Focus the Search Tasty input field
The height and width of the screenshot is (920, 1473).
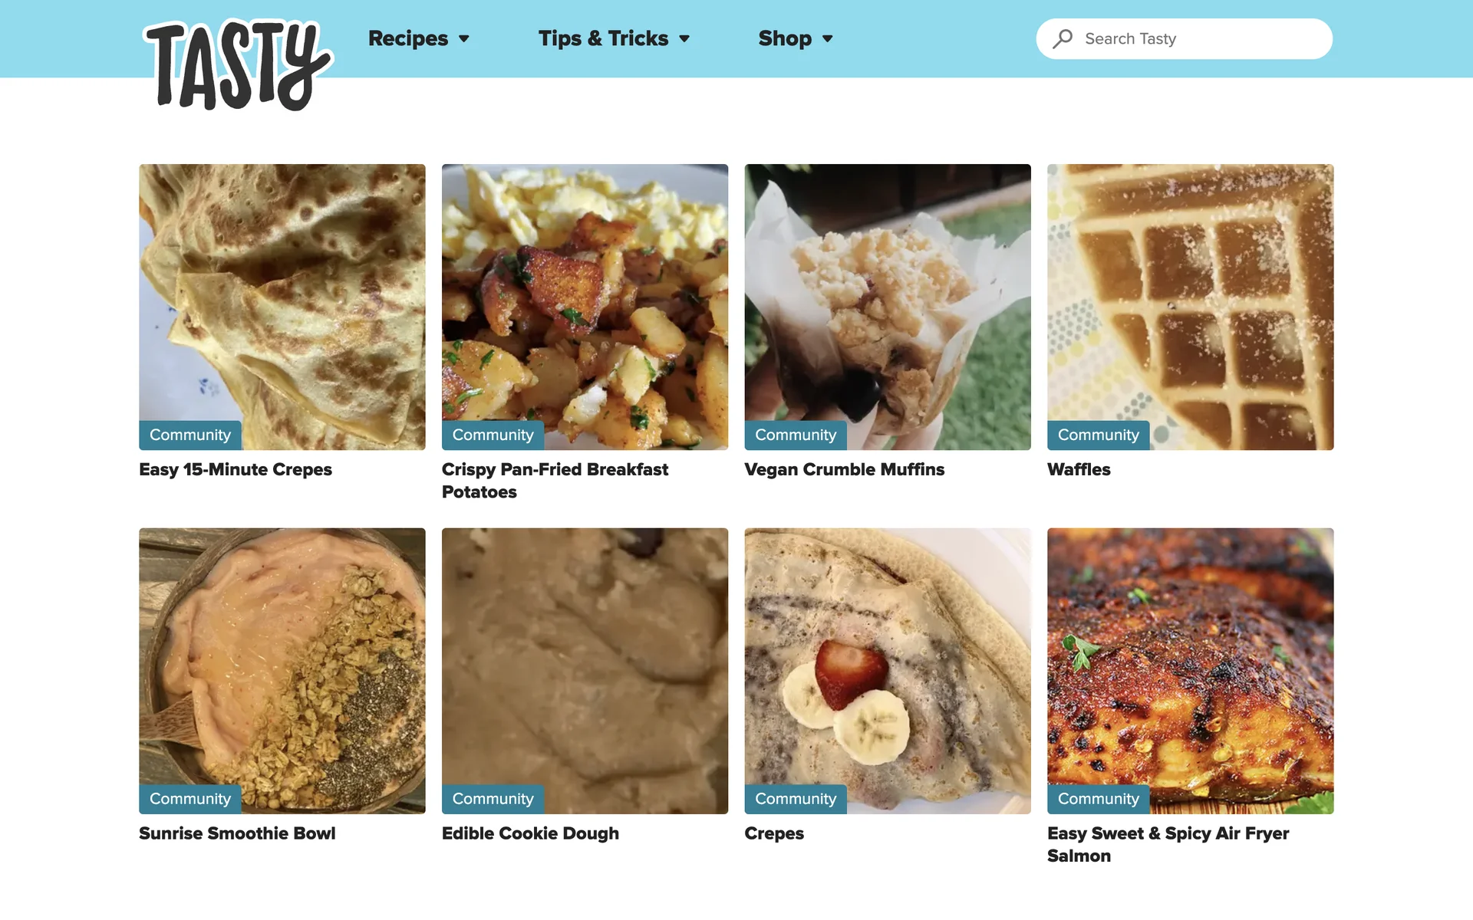point(1184,38)
